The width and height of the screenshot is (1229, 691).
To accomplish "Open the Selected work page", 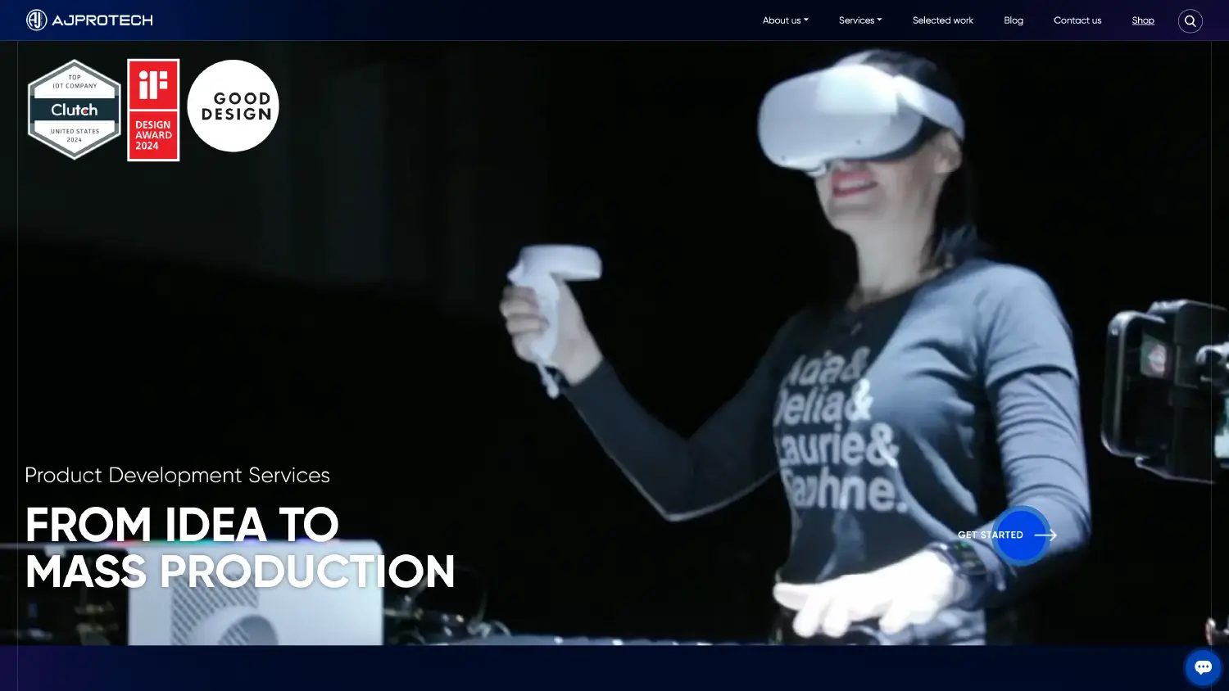I will (x=943, y=20).
